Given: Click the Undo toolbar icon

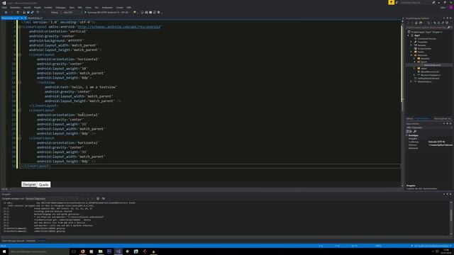Looking at the screenshot, I should click(x=38, y=13).
